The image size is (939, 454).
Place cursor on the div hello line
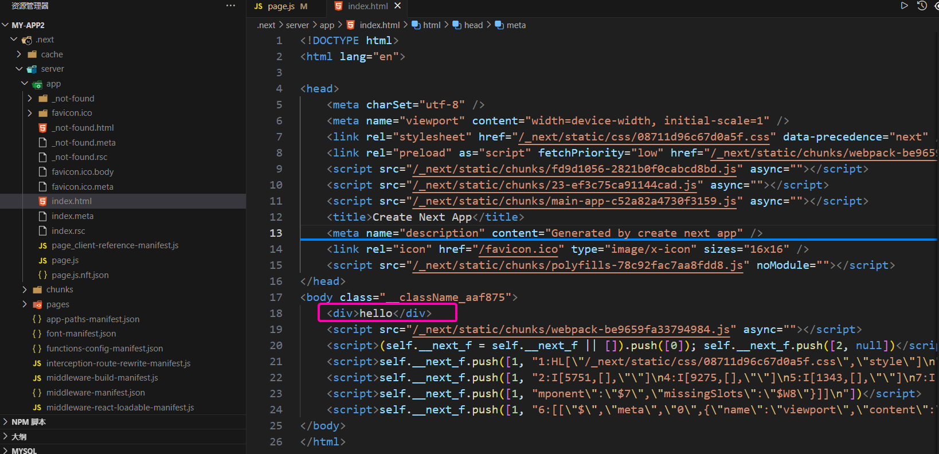click(379, 314)
